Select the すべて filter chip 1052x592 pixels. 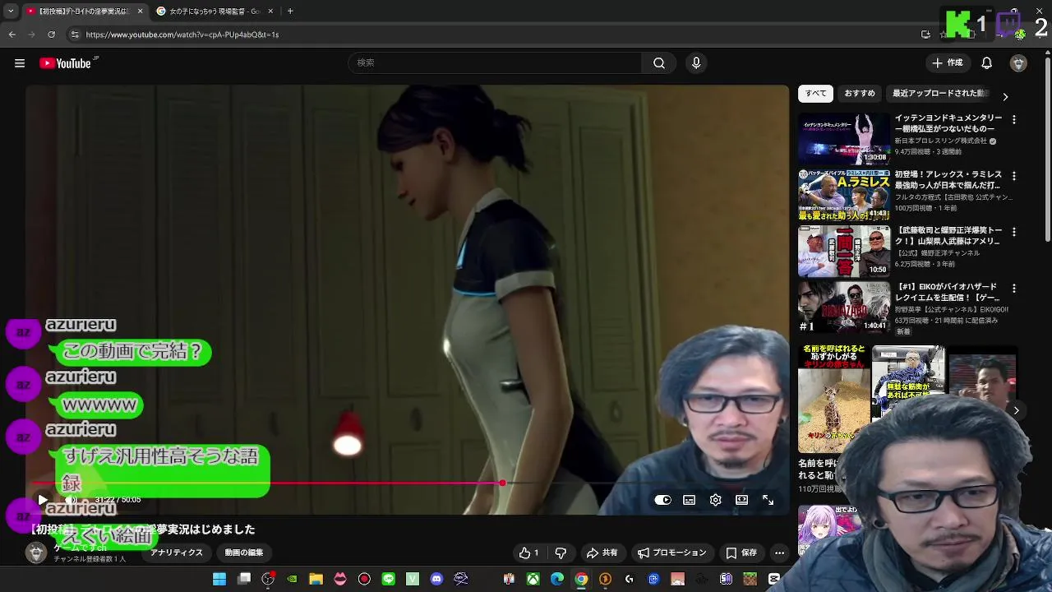coord(815,94)
